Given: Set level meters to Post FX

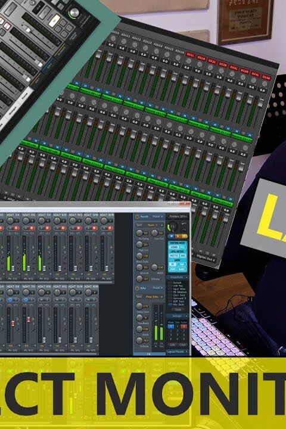Looking at the screenshot, I should [174, 256].
